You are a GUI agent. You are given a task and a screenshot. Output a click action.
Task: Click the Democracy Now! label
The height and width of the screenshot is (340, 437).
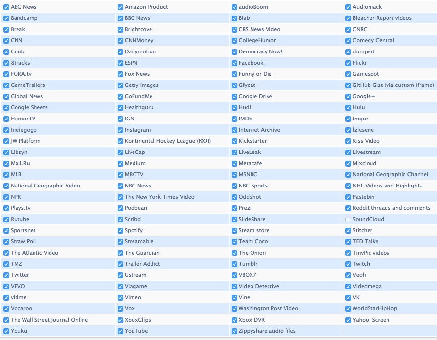point(260,51)
